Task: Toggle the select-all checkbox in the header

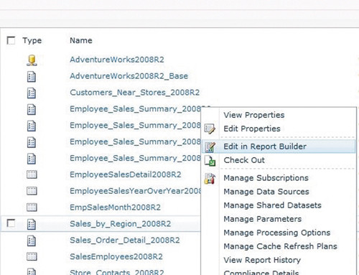Action: click(11, 40)
